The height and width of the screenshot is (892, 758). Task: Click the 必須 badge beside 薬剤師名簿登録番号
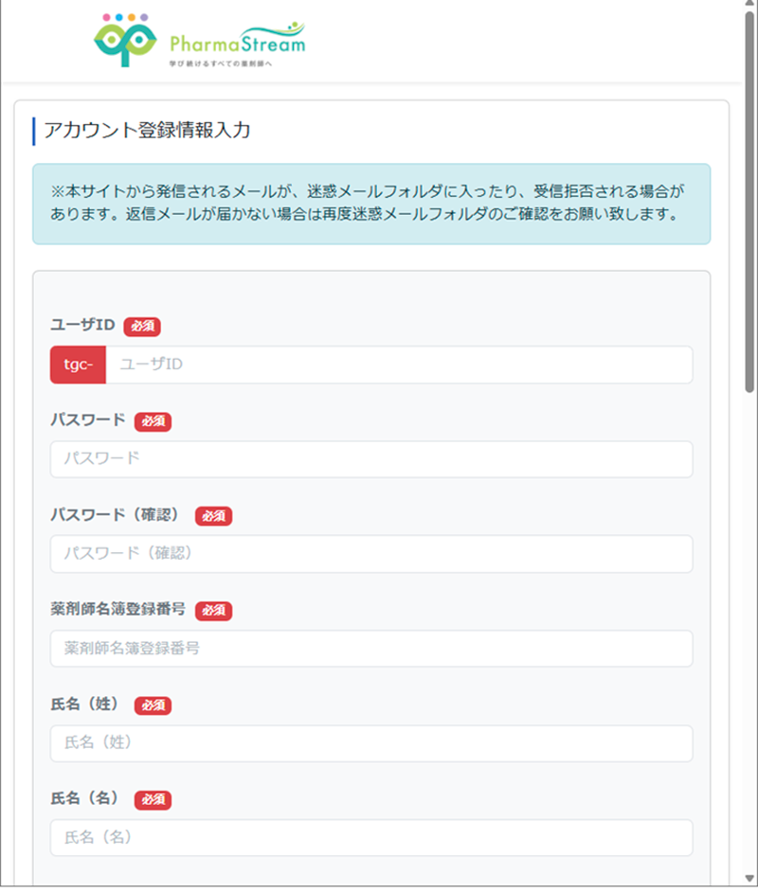tap(213, 611)
